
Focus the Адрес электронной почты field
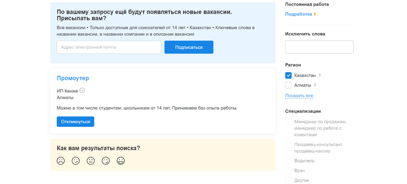pos(109,47)
